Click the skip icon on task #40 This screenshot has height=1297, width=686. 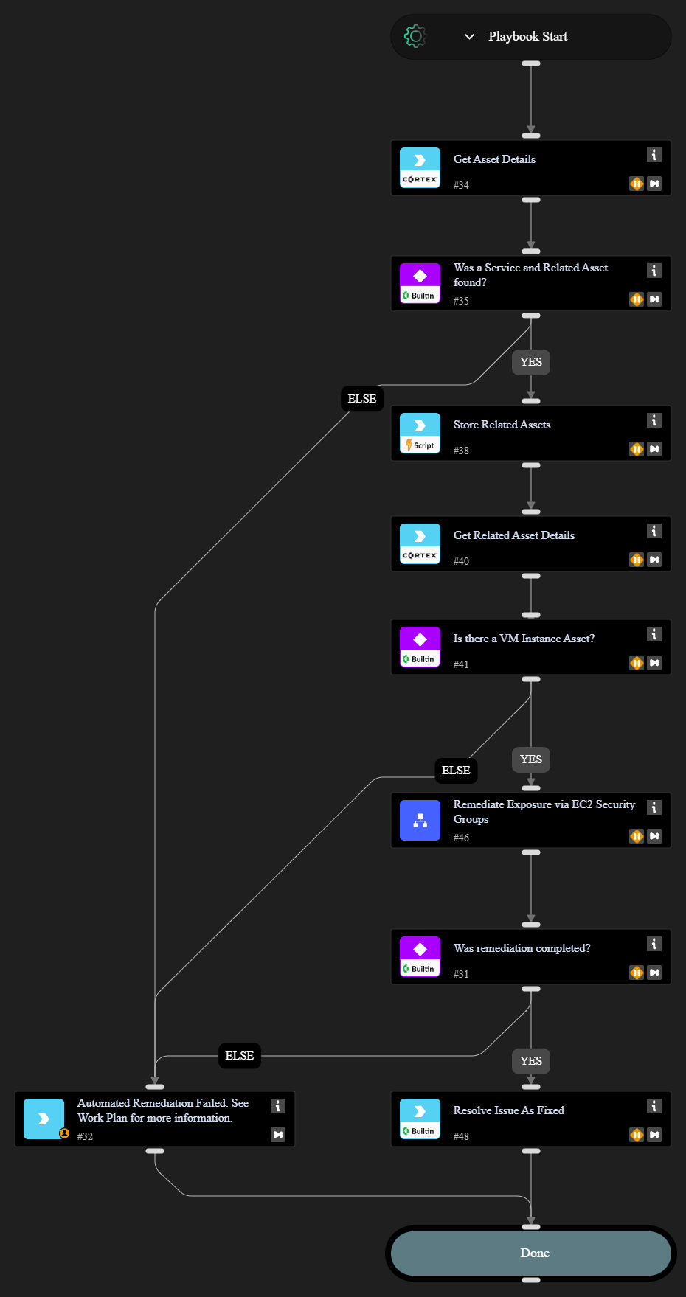(654, 560)
